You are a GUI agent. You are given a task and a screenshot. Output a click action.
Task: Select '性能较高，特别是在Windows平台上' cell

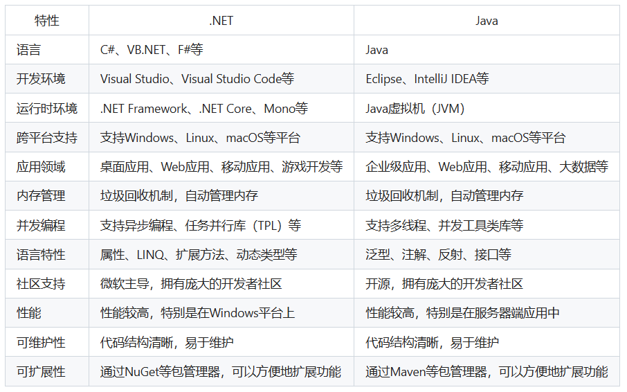click(x=221, y=312)
